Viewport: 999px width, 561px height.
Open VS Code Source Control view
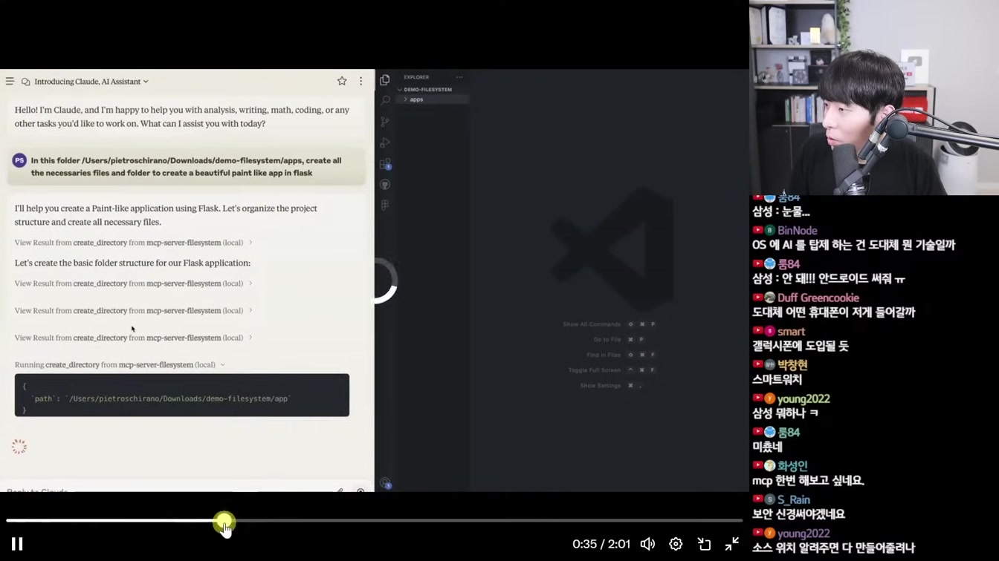[x=385, y=121]
